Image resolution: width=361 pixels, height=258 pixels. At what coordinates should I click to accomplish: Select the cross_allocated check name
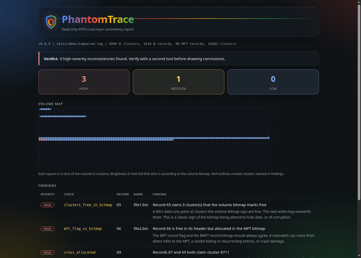[80, 252]
